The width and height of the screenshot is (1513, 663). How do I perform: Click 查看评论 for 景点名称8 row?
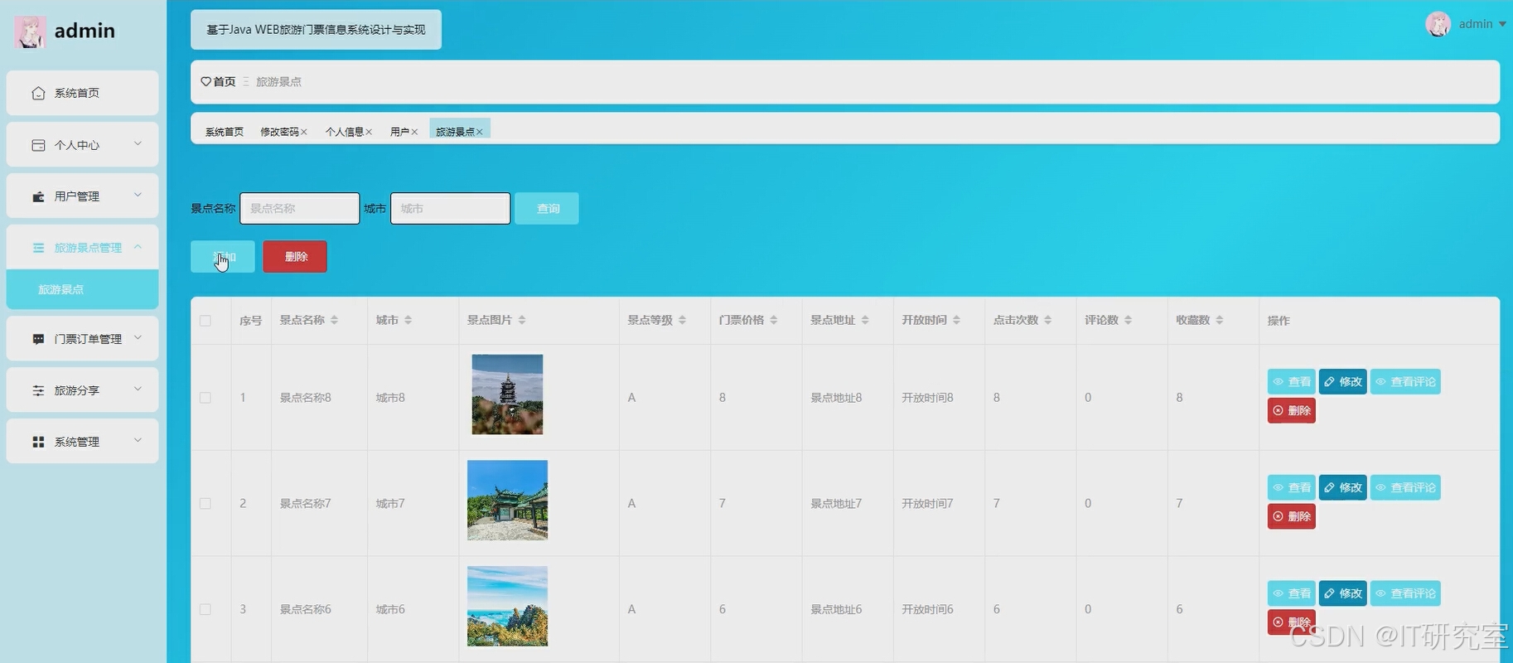click(x=1405, y=382)
